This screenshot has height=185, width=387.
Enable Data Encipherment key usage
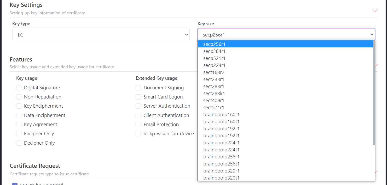pos(19,115)
